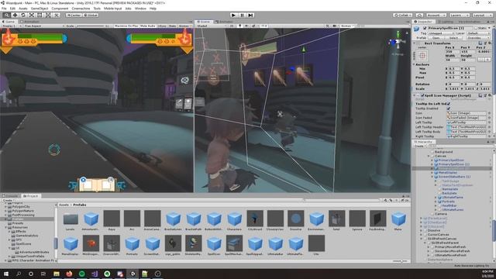Viewport: 496px width, 279px height.
Task: Collapse the Anchors foldout in Rect Transform
Action: pyautogui.click(x=415, y=64)
